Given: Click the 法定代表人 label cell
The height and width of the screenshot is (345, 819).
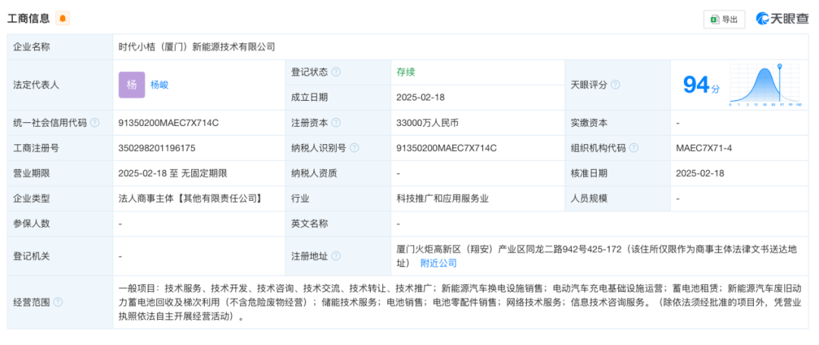Looking at the screenshot, I should pyautogui.click(x=60, y=85).
